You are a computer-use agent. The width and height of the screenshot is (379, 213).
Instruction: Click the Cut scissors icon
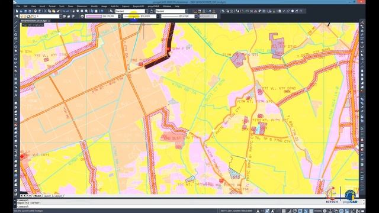point(45,11)
